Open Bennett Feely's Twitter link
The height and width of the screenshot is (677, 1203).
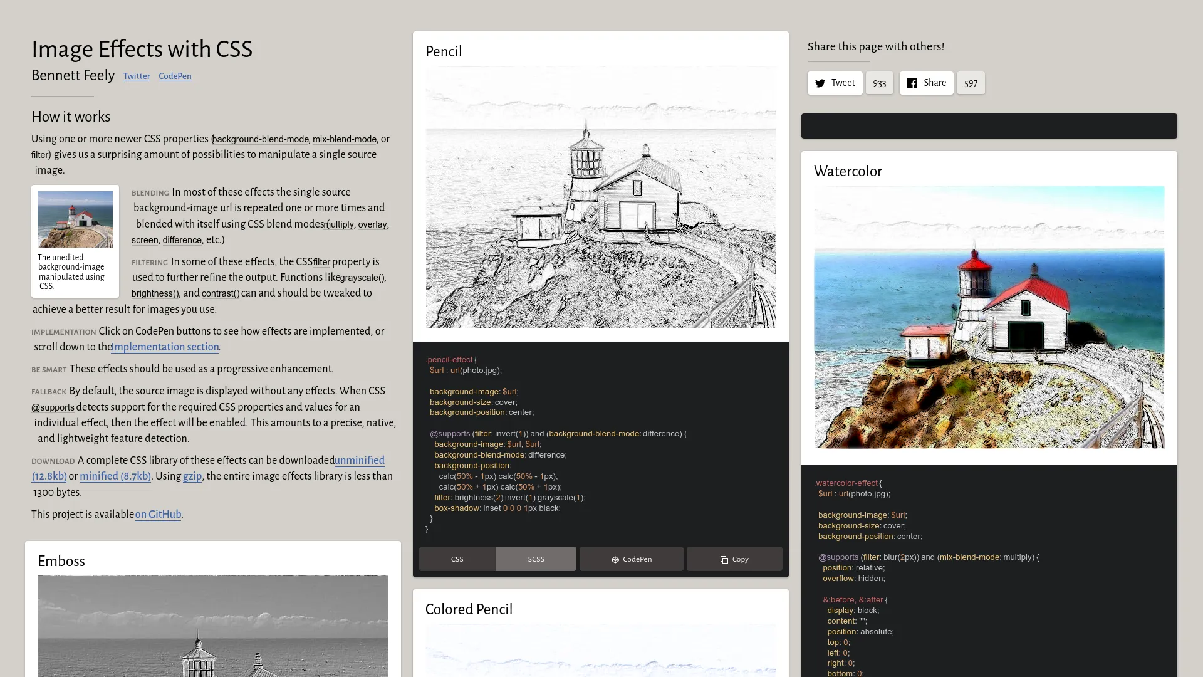pyautogui.click(x=137, y=76)
